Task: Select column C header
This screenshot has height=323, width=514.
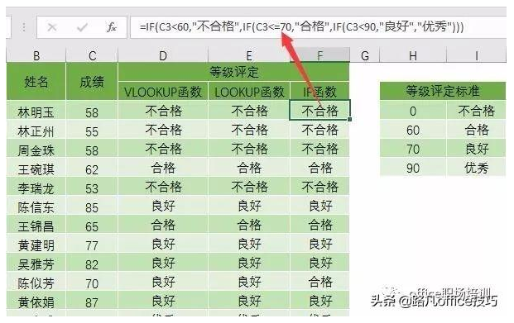Action: click(x=92, y=55)
